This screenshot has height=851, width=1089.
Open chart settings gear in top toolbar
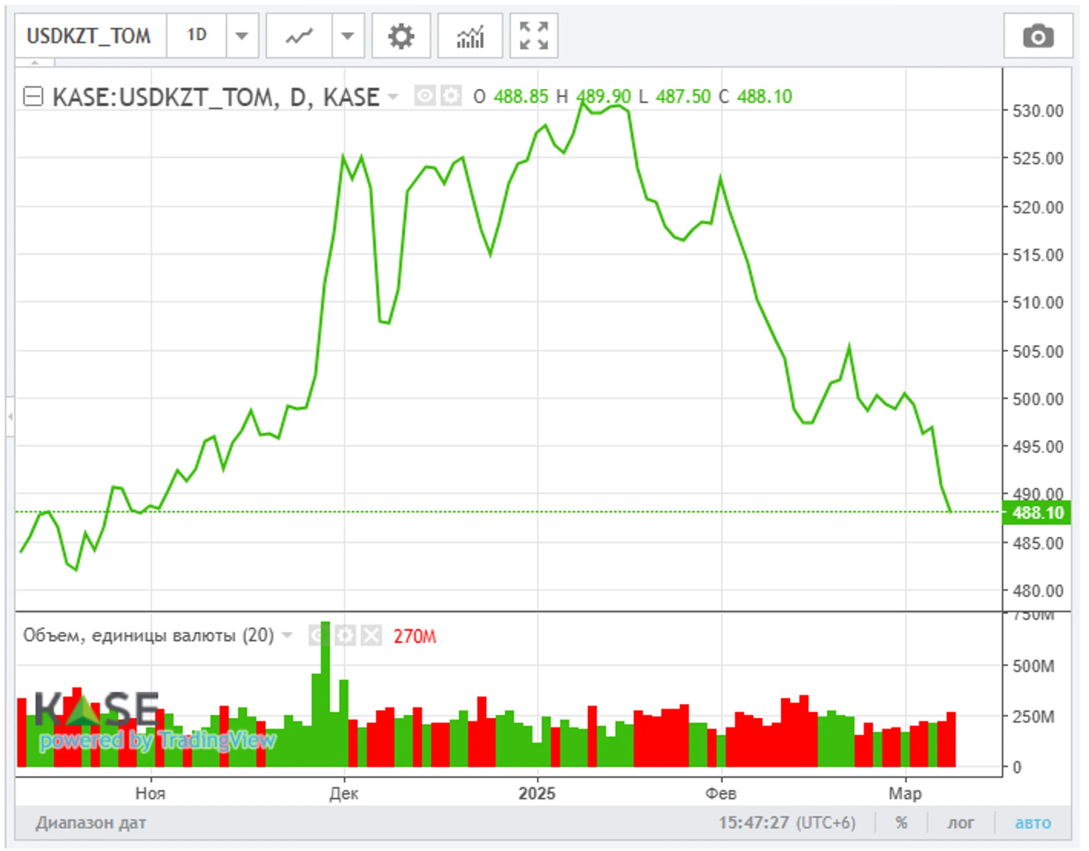(401, 36)
